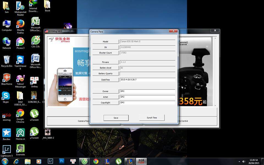Open Windows Explorer from the taskbar
This screenshot has width=264, height=165.
28,161
